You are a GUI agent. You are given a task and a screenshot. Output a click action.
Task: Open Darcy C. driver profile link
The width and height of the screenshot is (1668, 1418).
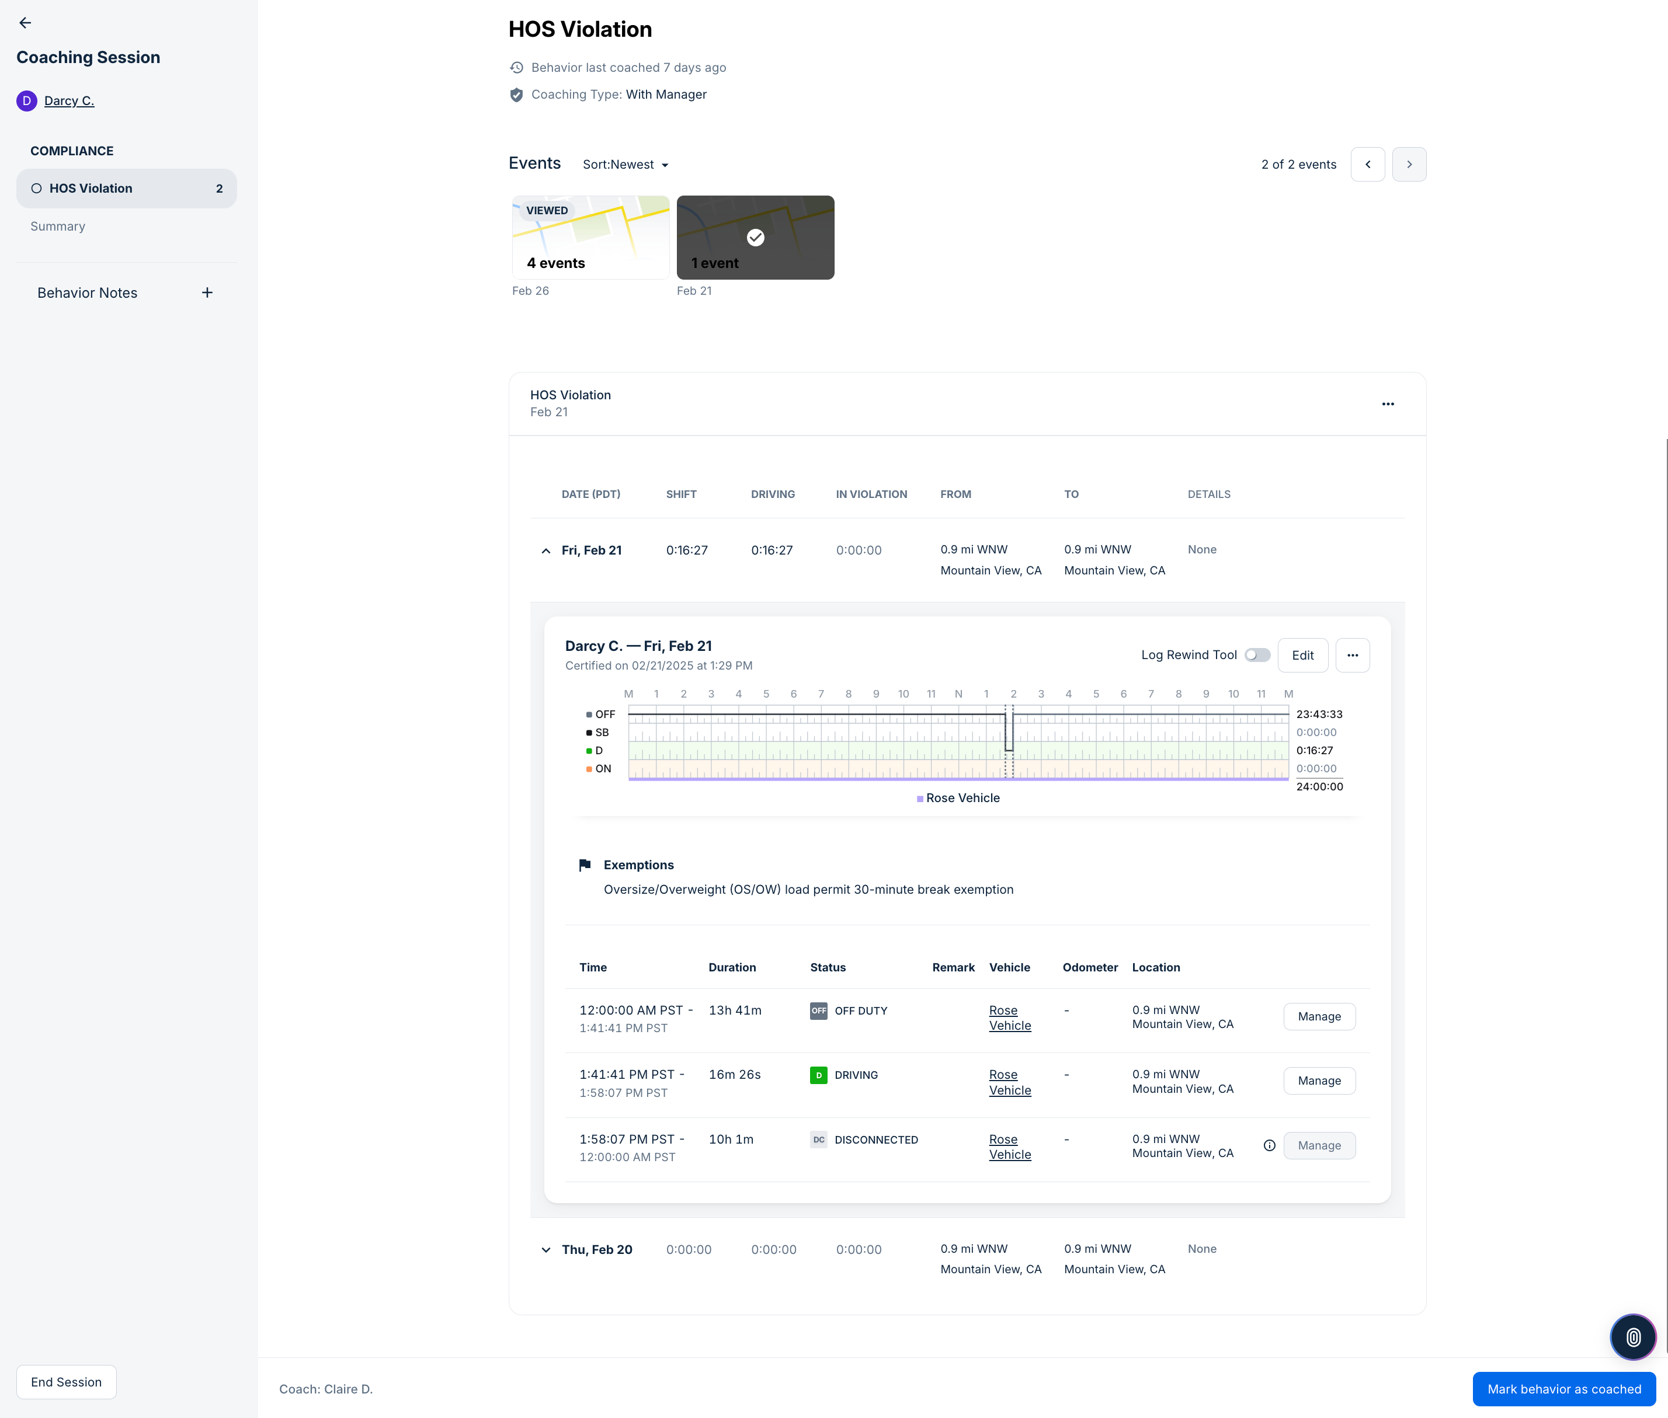69,100
